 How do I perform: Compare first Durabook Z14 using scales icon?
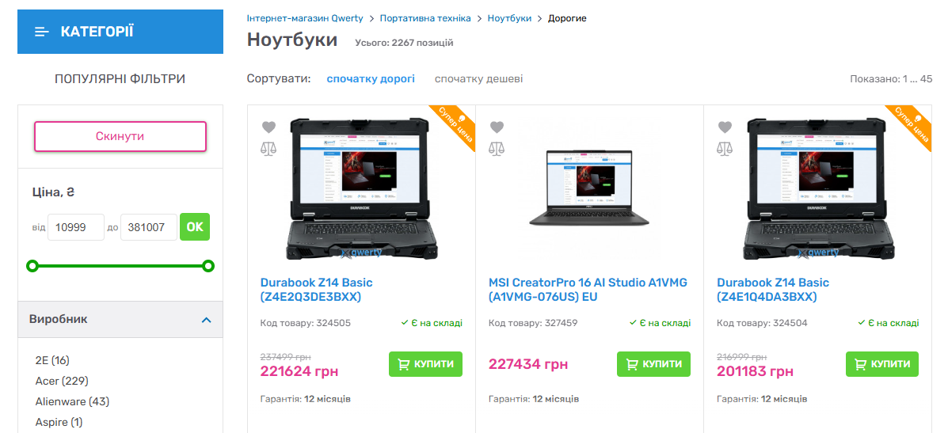pos(268,149)
